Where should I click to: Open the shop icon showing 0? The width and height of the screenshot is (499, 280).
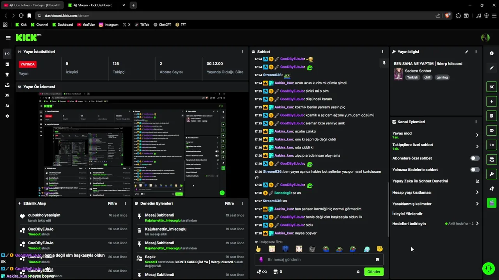coord(278,272)
